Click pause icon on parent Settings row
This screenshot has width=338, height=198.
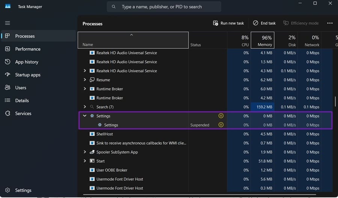pyautogui.click(x=221, y=116)
